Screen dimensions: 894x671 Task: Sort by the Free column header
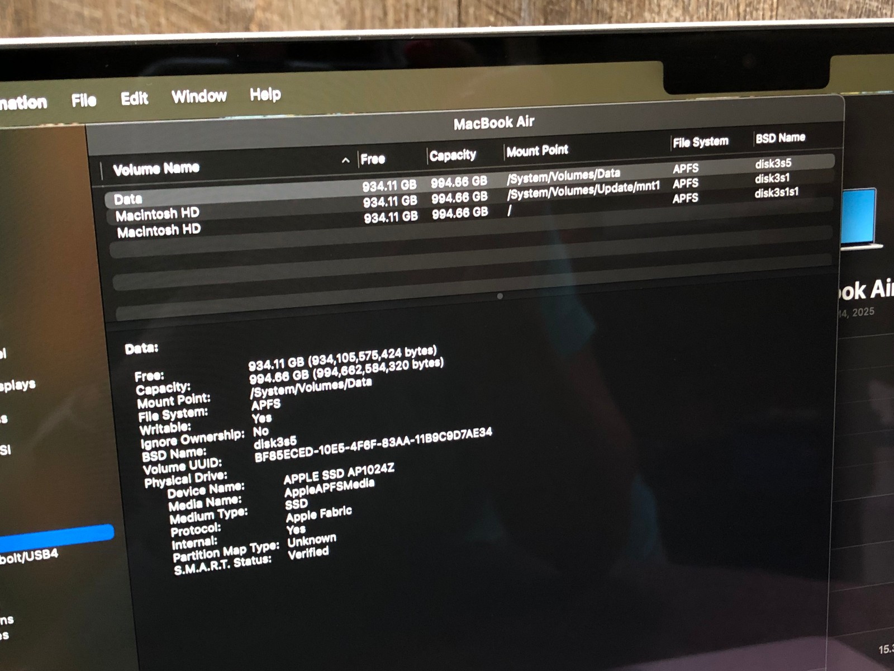(x=373, y=159)
